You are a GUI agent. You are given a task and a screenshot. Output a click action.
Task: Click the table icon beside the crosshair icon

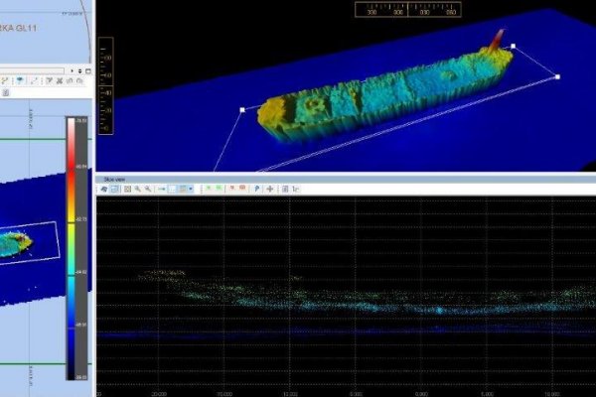click(x=285, y=189)
